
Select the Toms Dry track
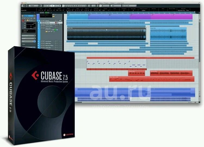[48, 48]
